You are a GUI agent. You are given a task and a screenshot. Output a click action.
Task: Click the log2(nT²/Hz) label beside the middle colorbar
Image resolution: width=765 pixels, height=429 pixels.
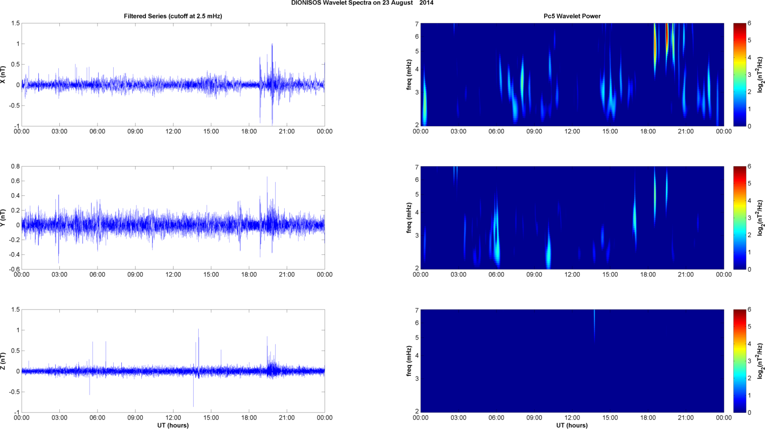[760, 218]
